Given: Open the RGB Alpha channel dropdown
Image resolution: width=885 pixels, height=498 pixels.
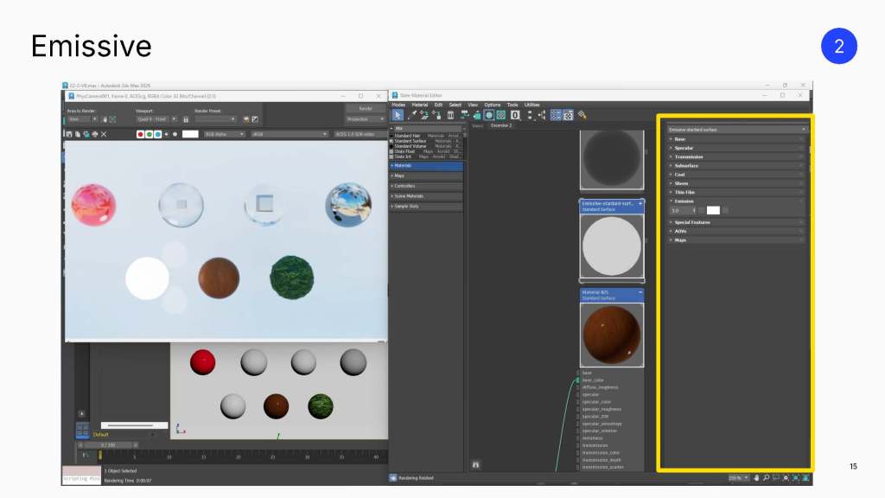Looking at the screenshot, I should point(224,134).
